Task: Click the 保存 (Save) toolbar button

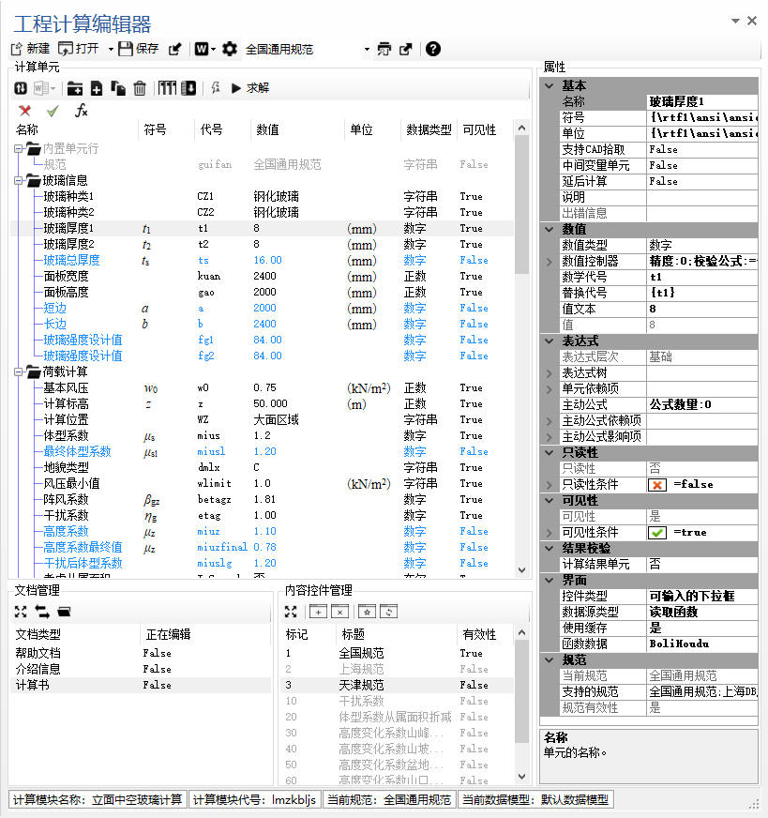Action: coord(138,49)
